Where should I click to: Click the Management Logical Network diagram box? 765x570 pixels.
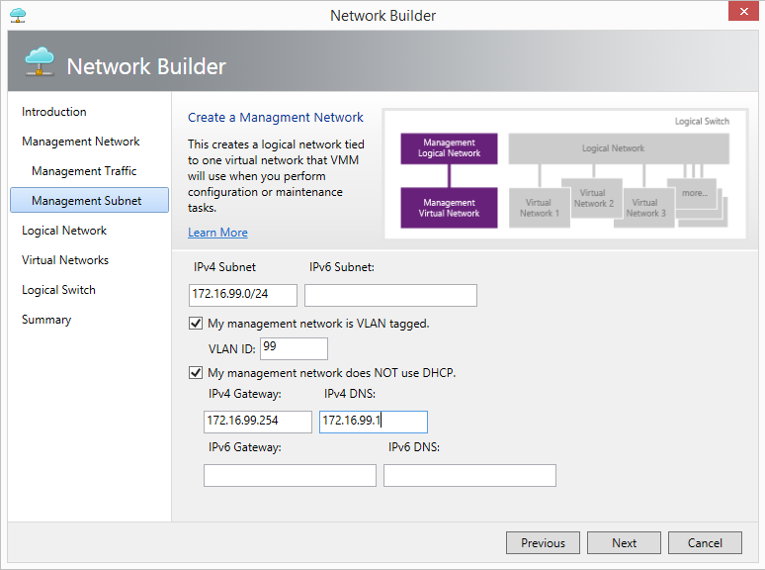449,148
